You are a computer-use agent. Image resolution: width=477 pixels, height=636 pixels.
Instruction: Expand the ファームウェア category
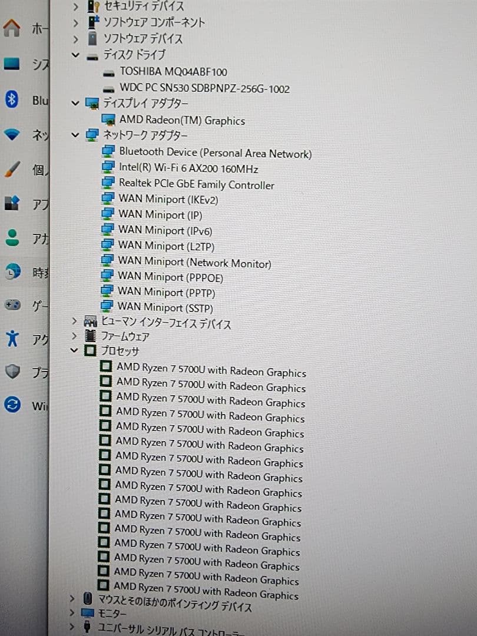click(74, 336)
